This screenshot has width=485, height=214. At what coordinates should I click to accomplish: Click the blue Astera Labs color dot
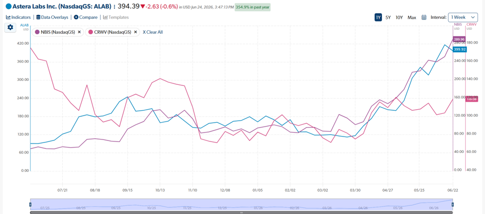(8, 6)
